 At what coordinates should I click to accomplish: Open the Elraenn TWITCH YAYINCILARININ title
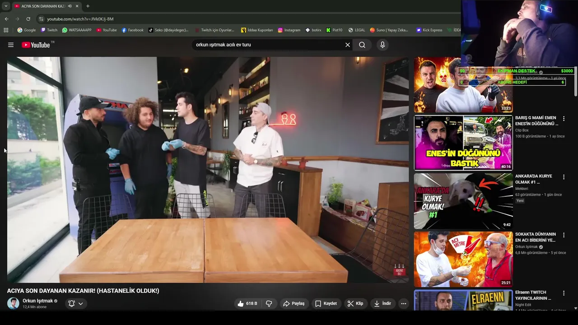(x=533, y=295)
